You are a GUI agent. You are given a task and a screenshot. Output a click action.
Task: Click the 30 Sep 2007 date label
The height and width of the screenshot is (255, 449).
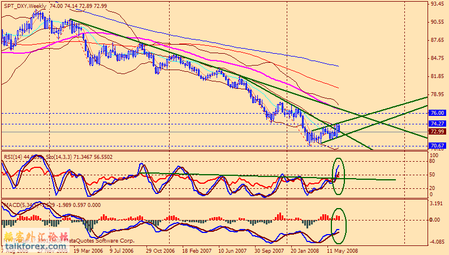[269, 251]
